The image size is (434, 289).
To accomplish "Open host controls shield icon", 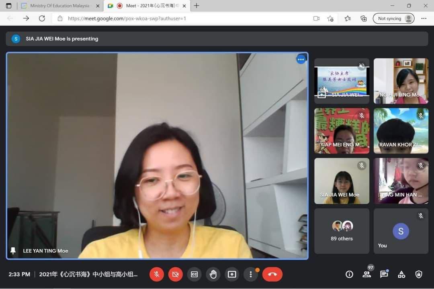I will [419, 274].
